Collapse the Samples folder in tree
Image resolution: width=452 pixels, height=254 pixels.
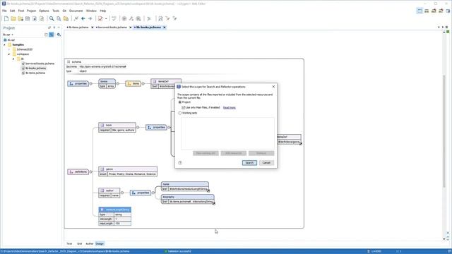4,45
